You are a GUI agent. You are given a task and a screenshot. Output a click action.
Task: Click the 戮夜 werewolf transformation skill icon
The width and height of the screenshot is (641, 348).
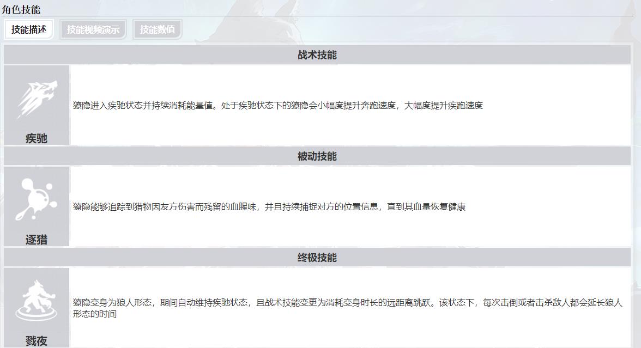click(37, 301)
